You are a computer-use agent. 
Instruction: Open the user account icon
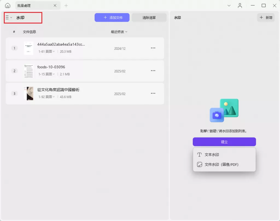[240, 5]
